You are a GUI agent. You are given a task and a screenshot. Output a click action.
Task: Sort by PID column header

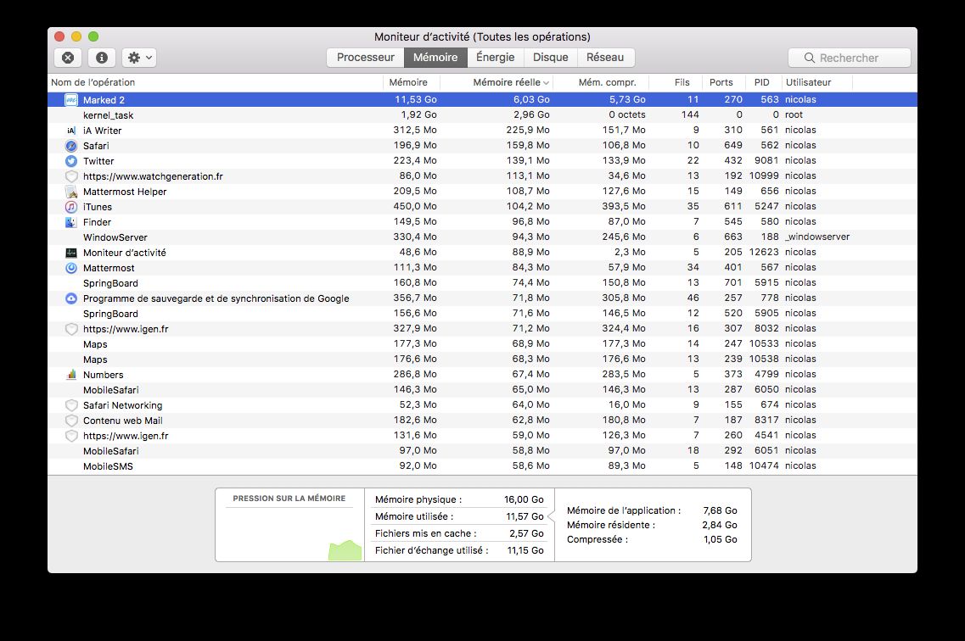pyautogui.click(x=761, y=82)
